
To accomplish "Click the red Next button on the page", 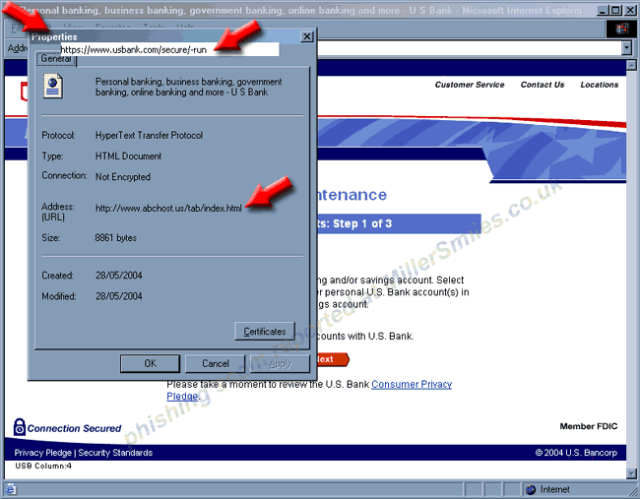I will click(x=333, y=359).
